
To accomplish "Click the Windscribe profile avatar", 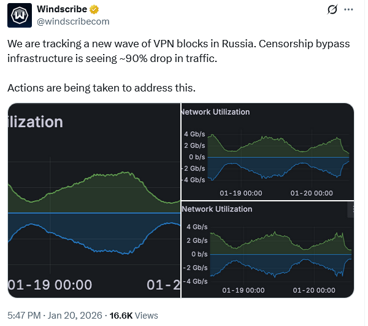I will tap(20, 15).
